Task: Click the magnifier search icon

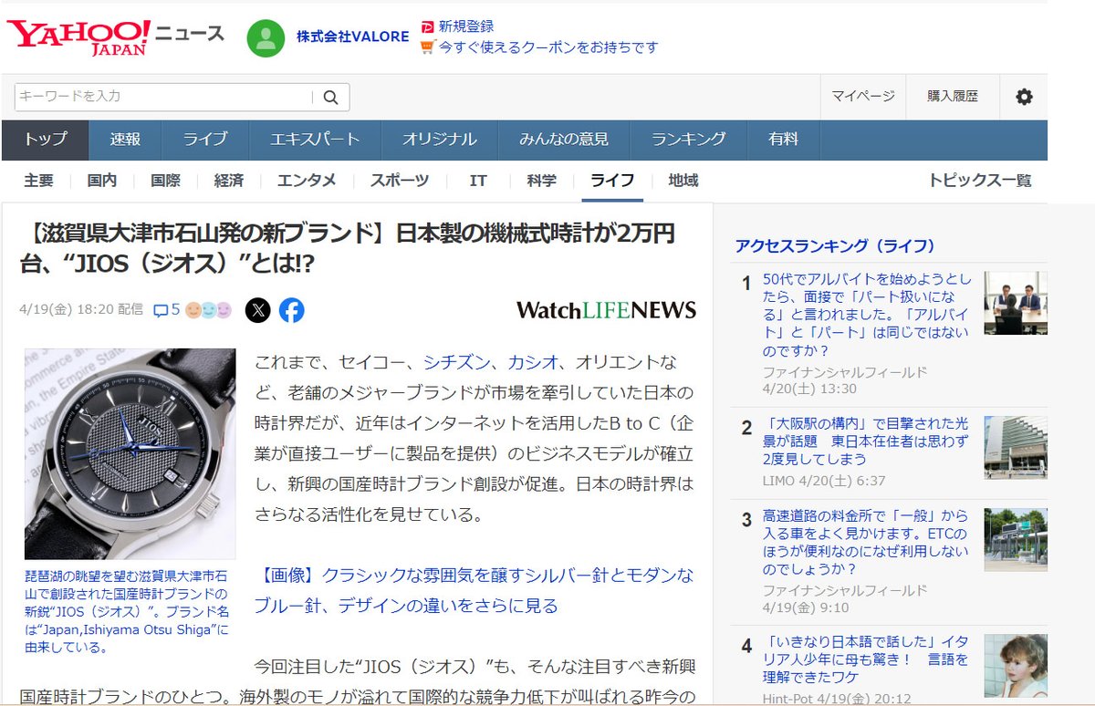Action: (331, 98)
